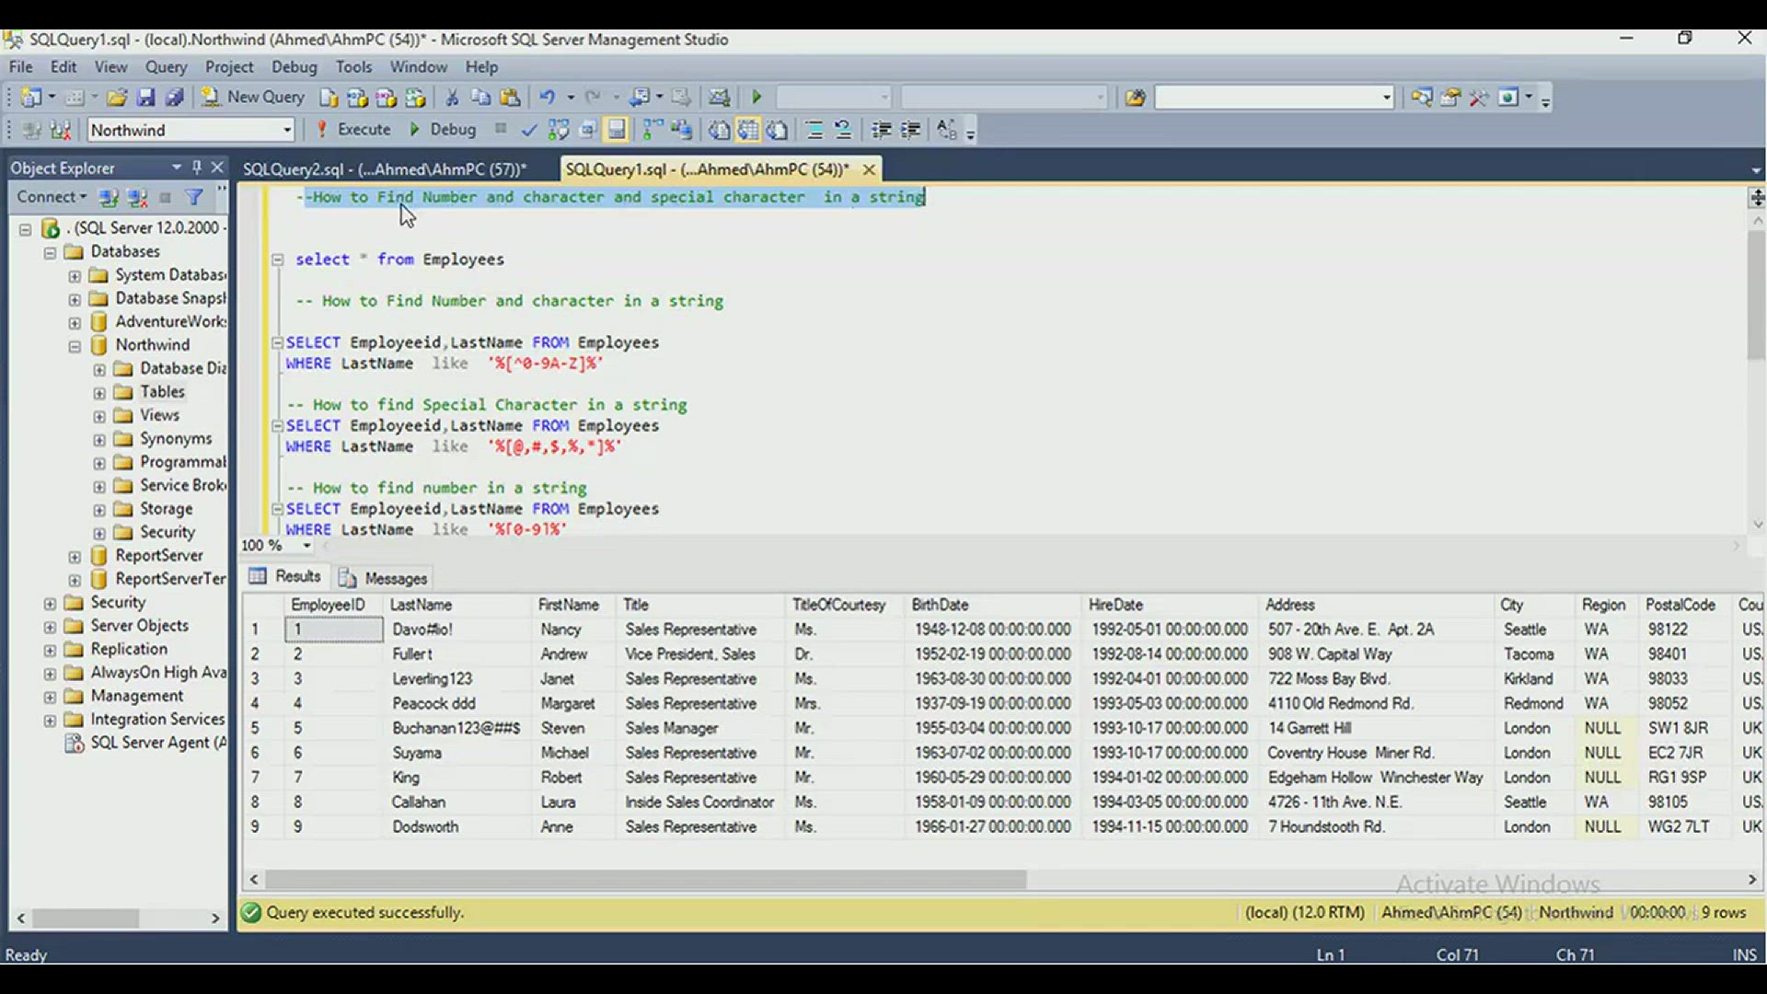
Task: Expand the Tables folder node
Action: click(x=99, y=393)
